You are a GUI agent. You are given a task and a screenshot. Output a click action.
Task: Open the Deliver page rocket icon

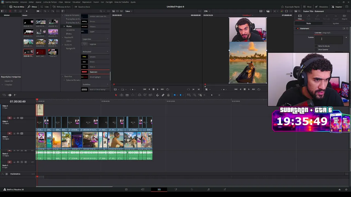(x=225, y=189)
